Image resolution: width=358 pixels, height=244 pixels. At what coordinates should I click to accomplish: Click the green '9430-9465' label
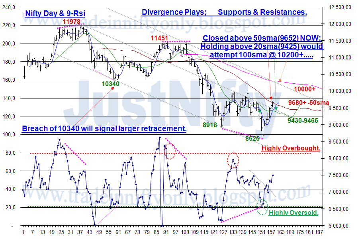coord(303,120)
